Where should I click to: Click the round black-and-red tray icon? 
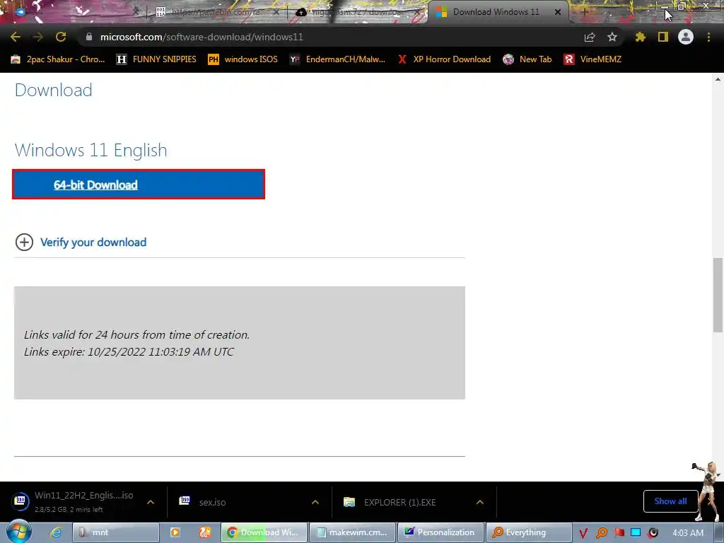(653, 533)
